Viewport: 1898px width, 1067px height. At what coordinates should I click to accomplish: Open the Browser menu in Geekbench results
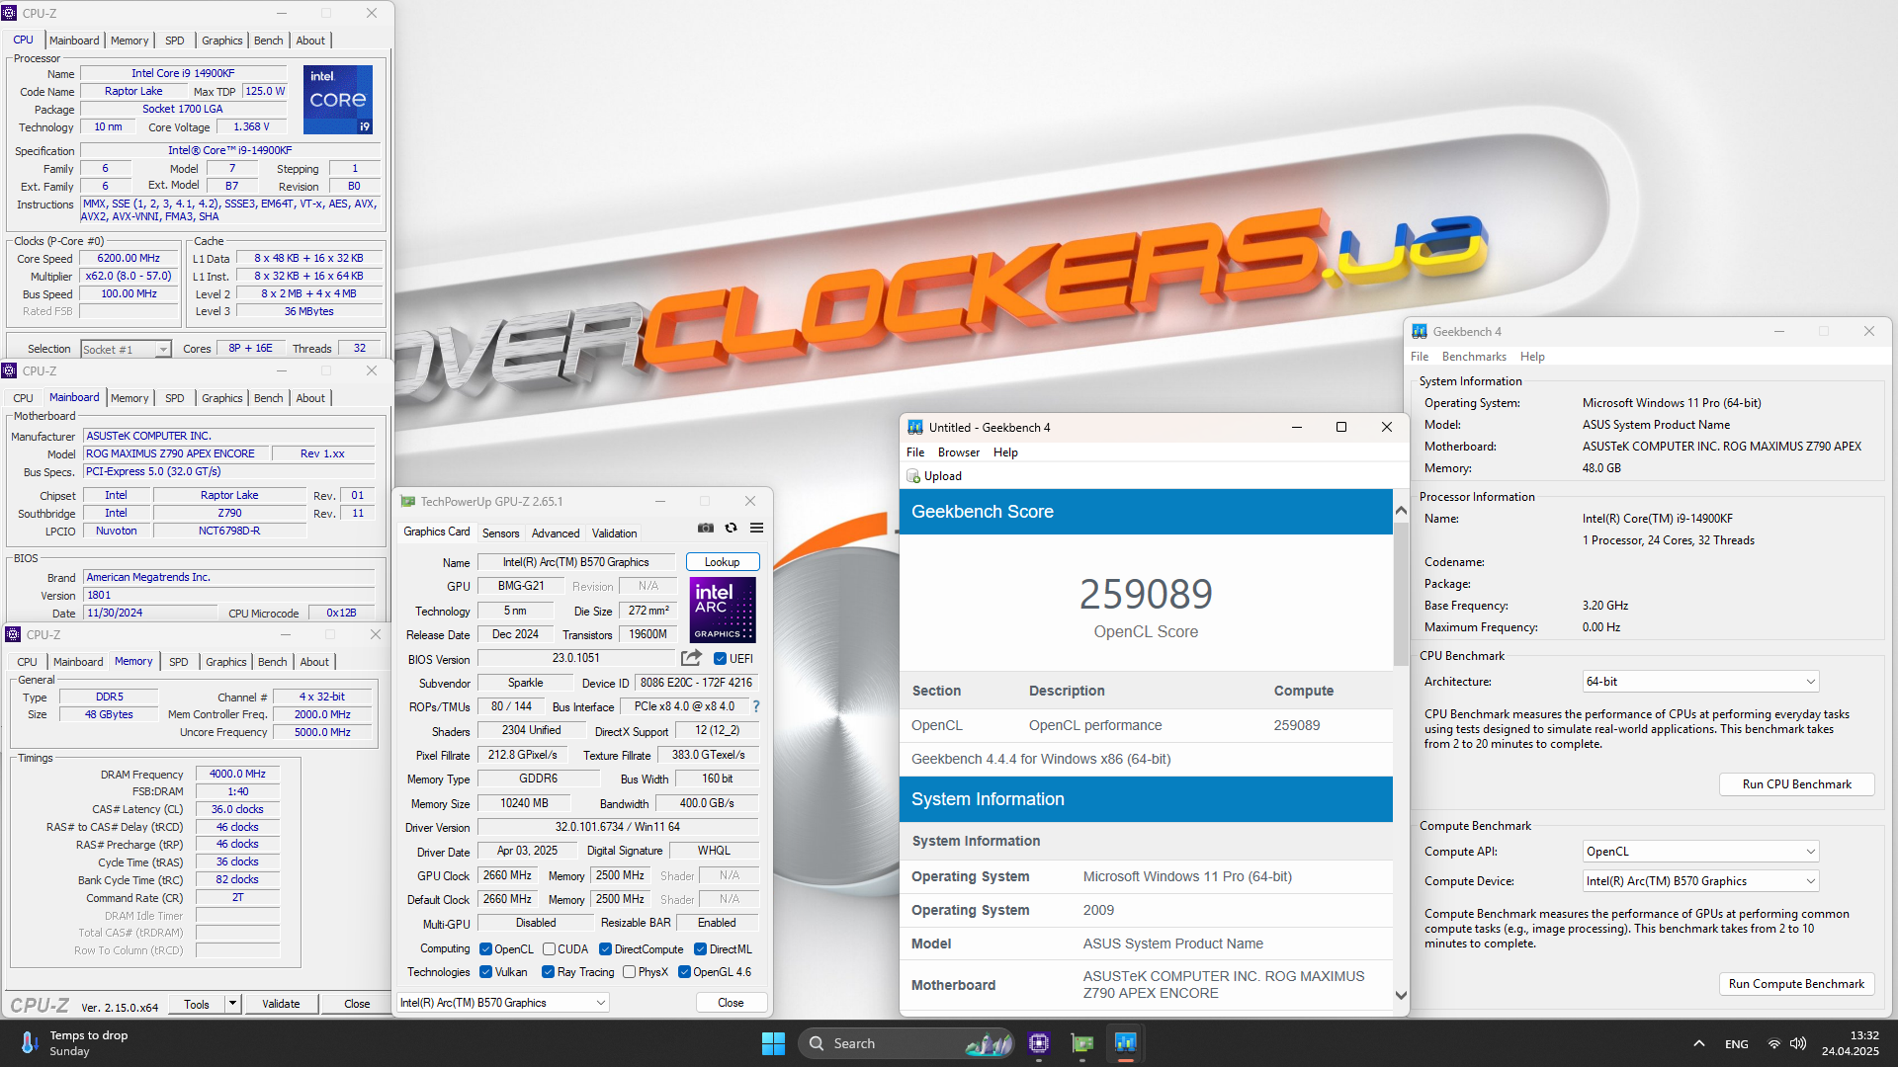[959, 452]
